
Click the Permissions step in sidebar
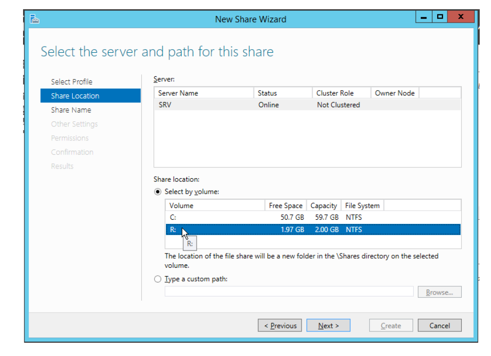[x=70, y=138]
